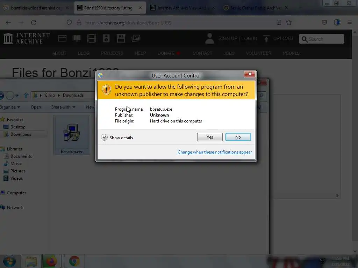The image size is (358, 268).
Task: Click site padlock icon
Action: click(x=79, y=22)
